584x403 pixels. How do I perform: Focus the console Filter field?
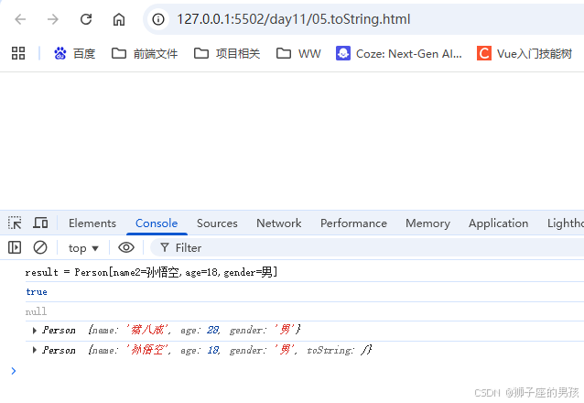367,247
